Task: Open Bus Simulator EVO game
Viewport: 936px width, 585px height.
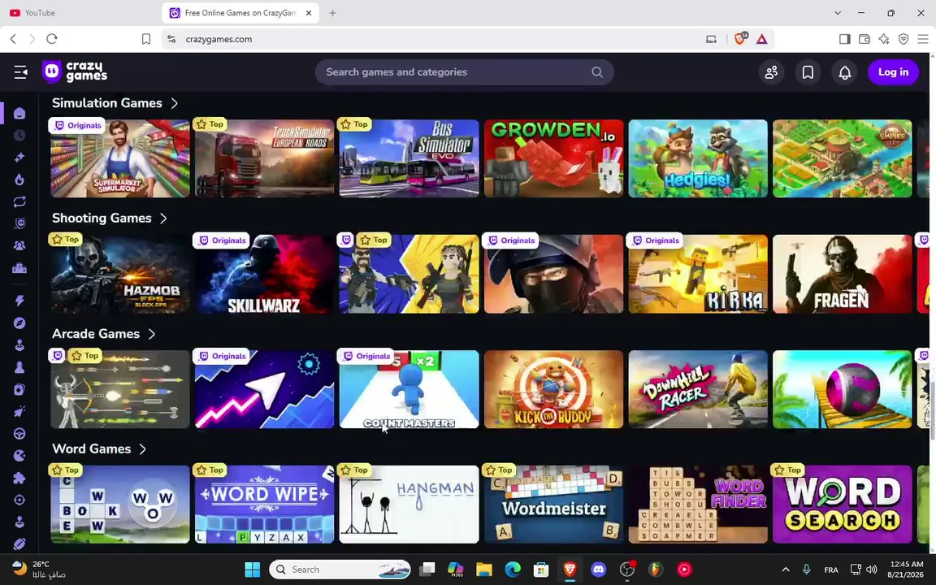Action: (409, 158)
